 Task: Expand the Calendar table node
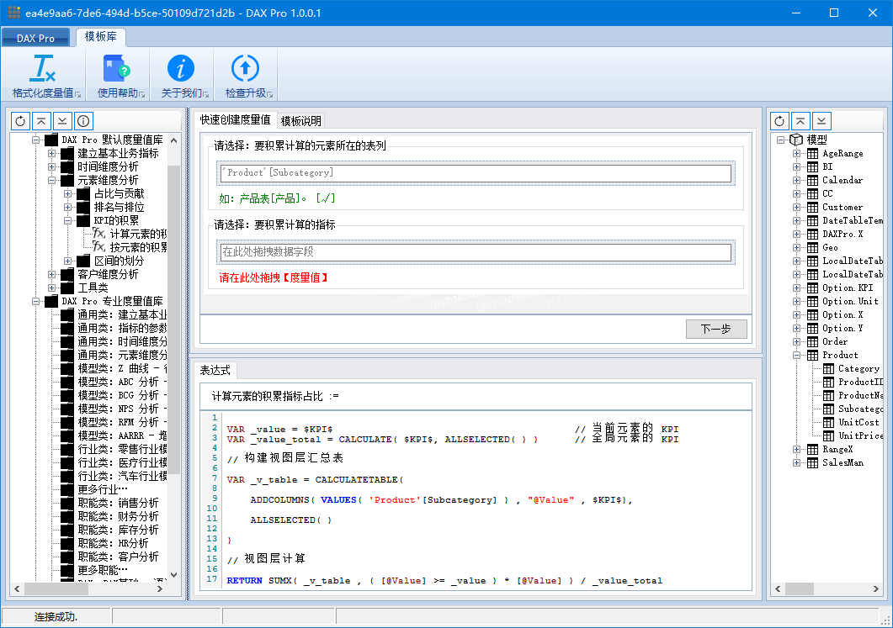(x=796, y=181)
